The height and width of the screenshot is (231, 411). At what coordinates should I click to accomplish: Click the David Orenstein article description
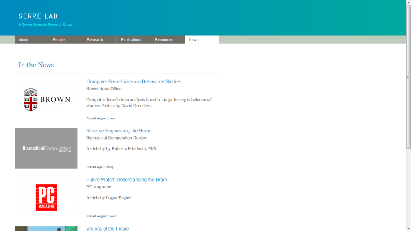point(149,103)
